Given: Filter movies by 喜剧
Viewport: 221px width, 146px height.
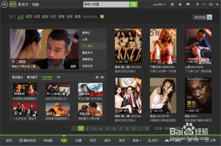Looking at the screenshot, I should pos(45,17).
